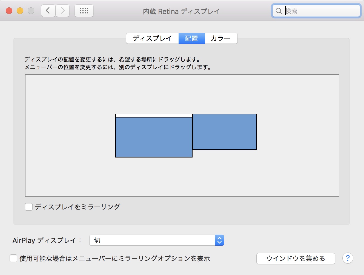This screenshot has height=275, width=364.
Task: Open help with the question mark button
Action: pos(348,258)
